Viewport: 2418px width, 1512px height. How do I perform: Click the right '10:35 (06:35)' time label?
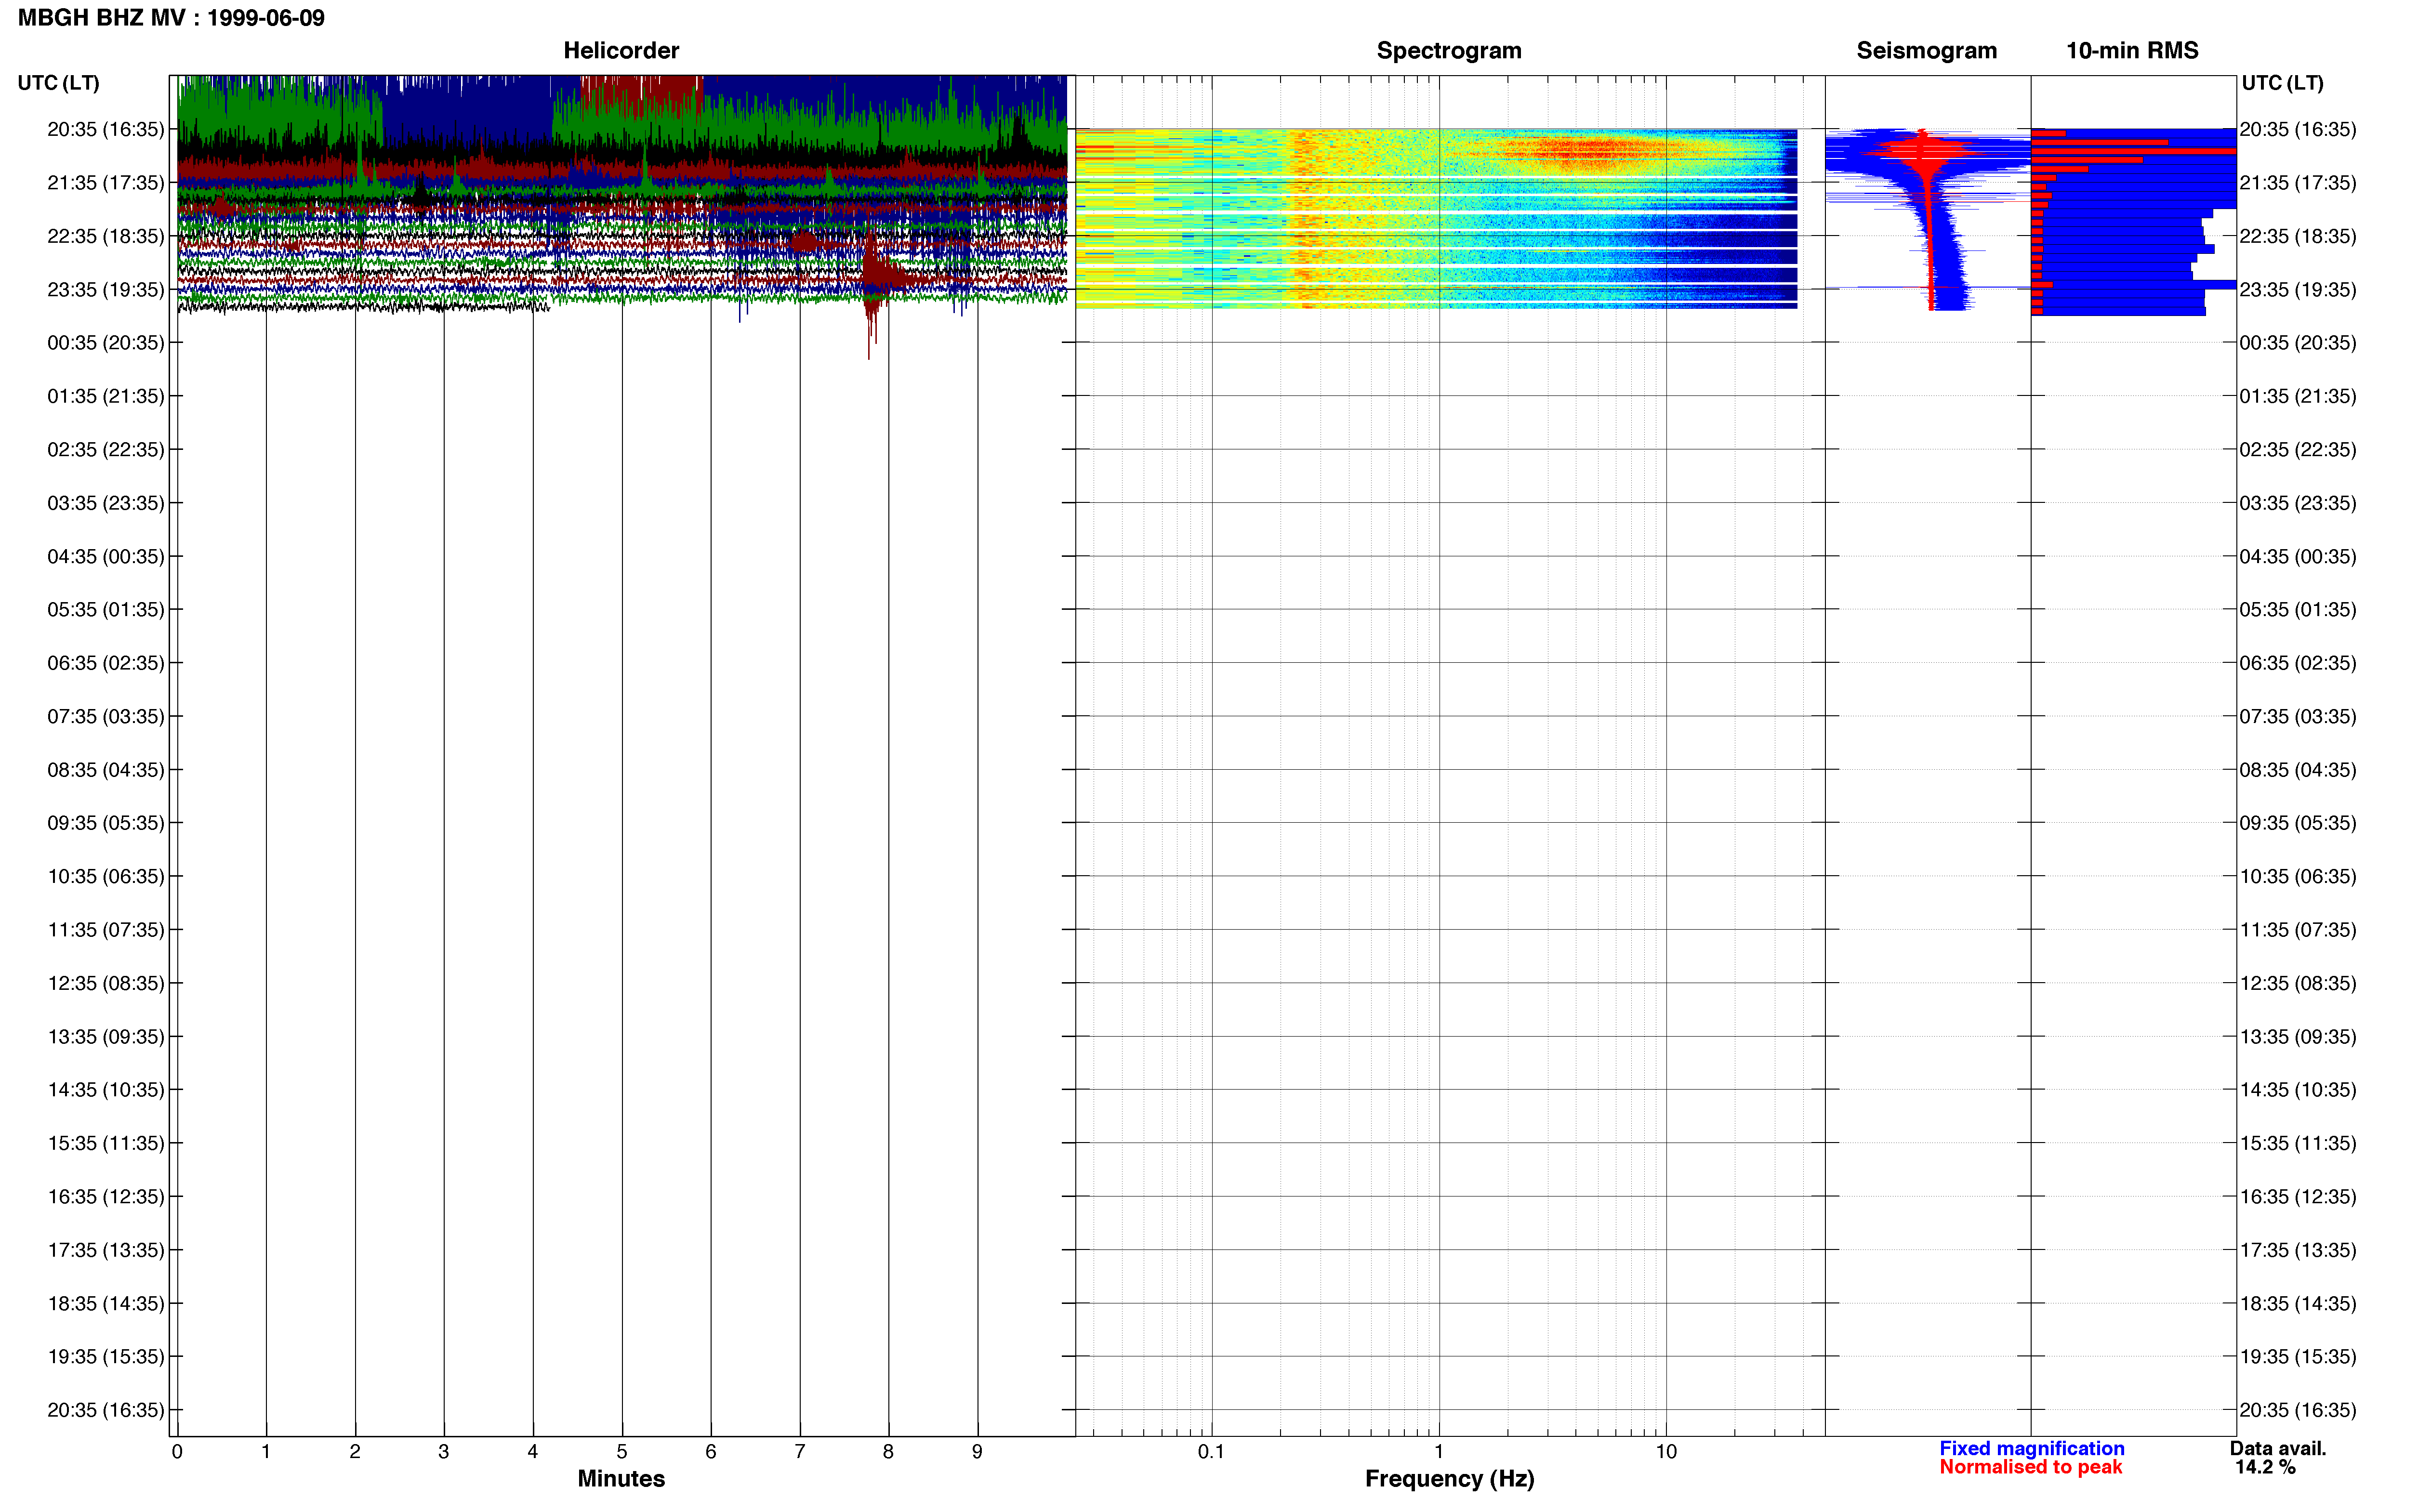coord(2298,876)
